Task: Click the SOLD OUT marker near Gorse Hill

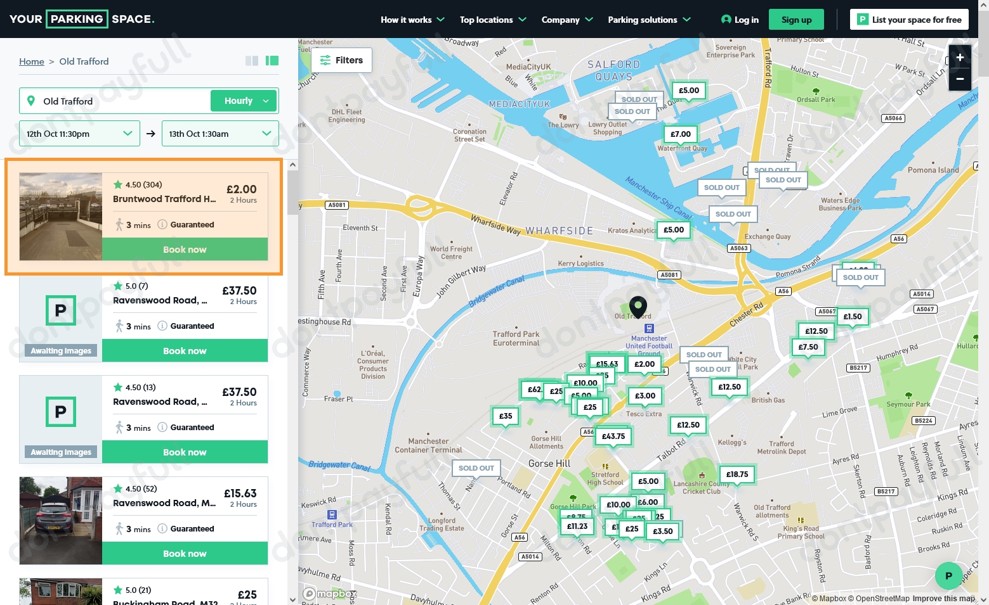Action: (476, 468)
